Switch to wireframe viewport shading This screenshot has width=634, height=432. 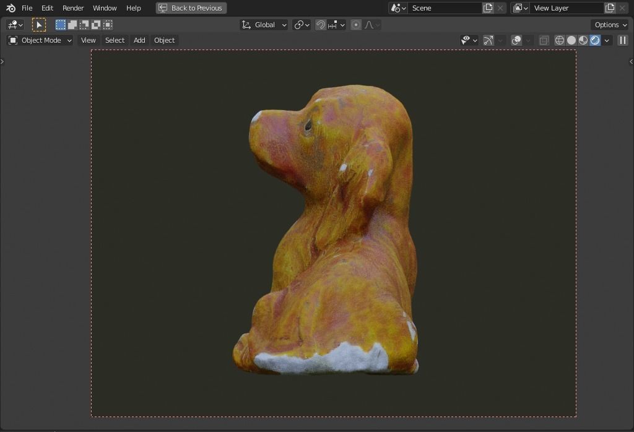(x=560, y=40)
